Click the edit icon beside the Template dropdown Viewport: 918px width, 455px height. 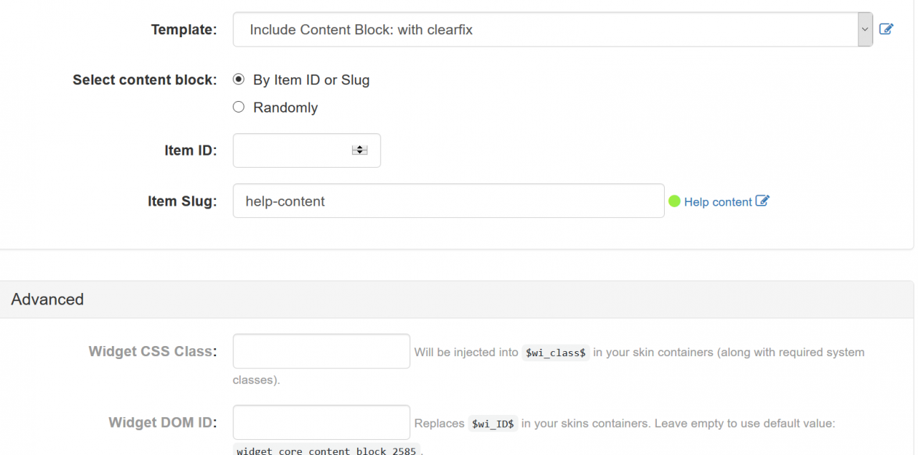pos(886,29)
